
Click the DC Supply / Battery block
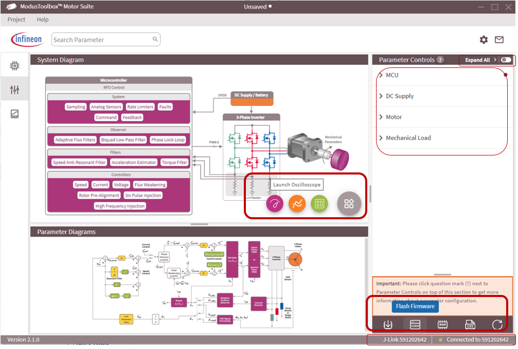(252, 98)
